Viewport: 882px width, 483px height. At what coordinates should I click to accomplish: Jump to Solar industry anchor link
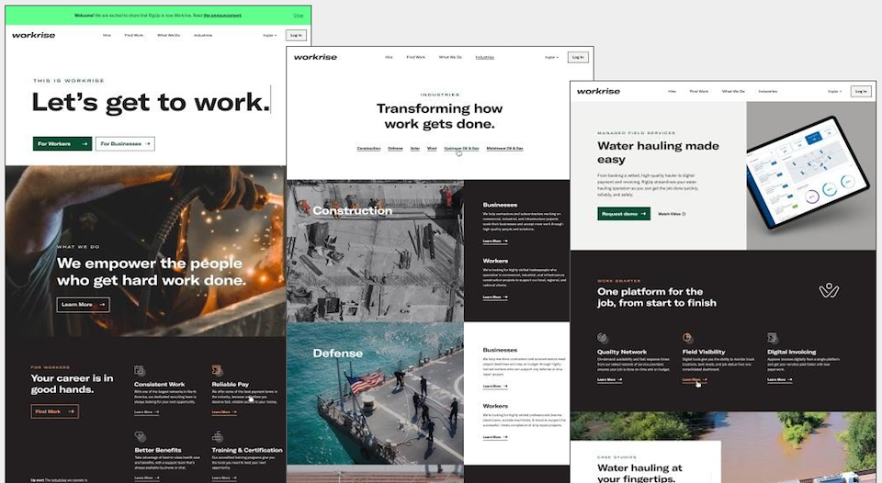(415, 149)
